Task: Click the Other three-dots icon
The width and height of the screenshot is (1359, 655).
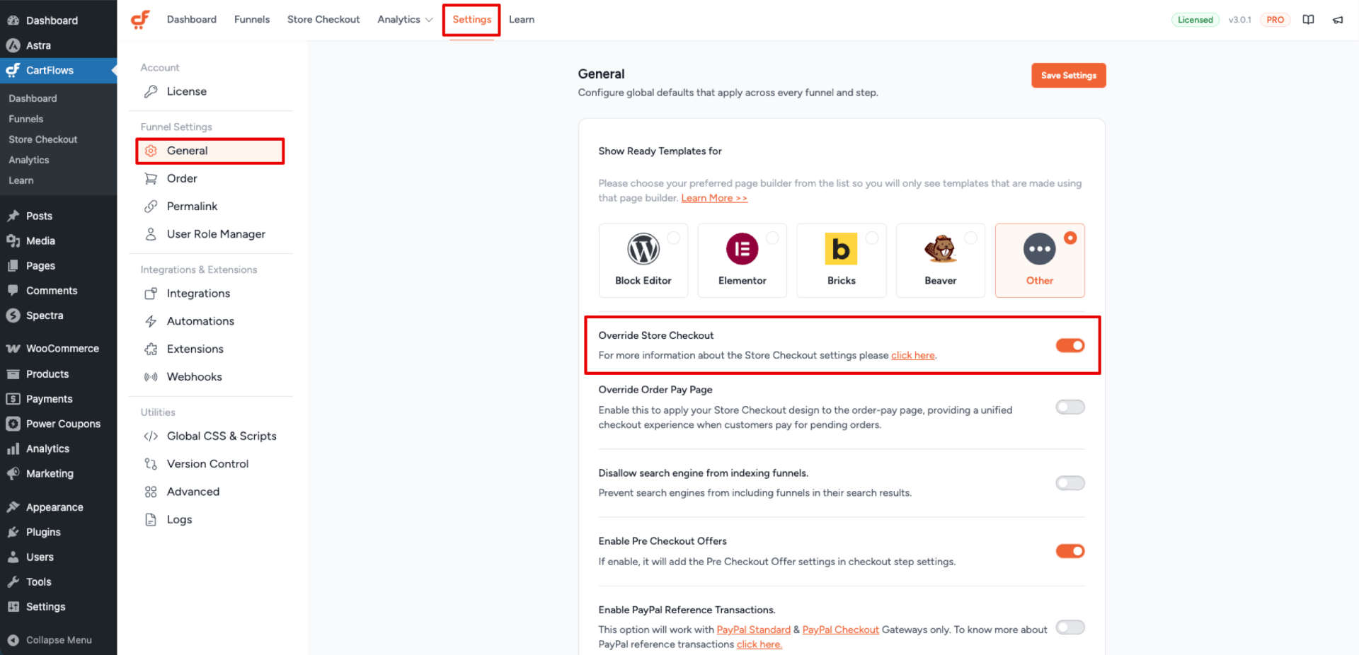Action: (x=1040, y=249)
